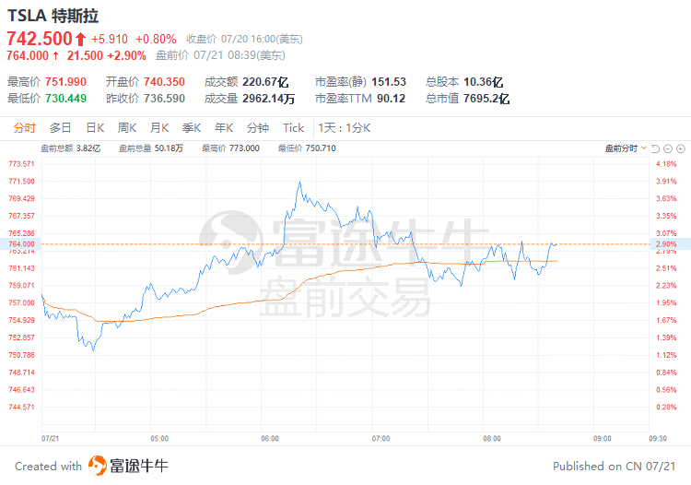Viewport: 691px width, 485px height.
Task: Click the 市盈率(静) value 151.53
Action: 389,82
